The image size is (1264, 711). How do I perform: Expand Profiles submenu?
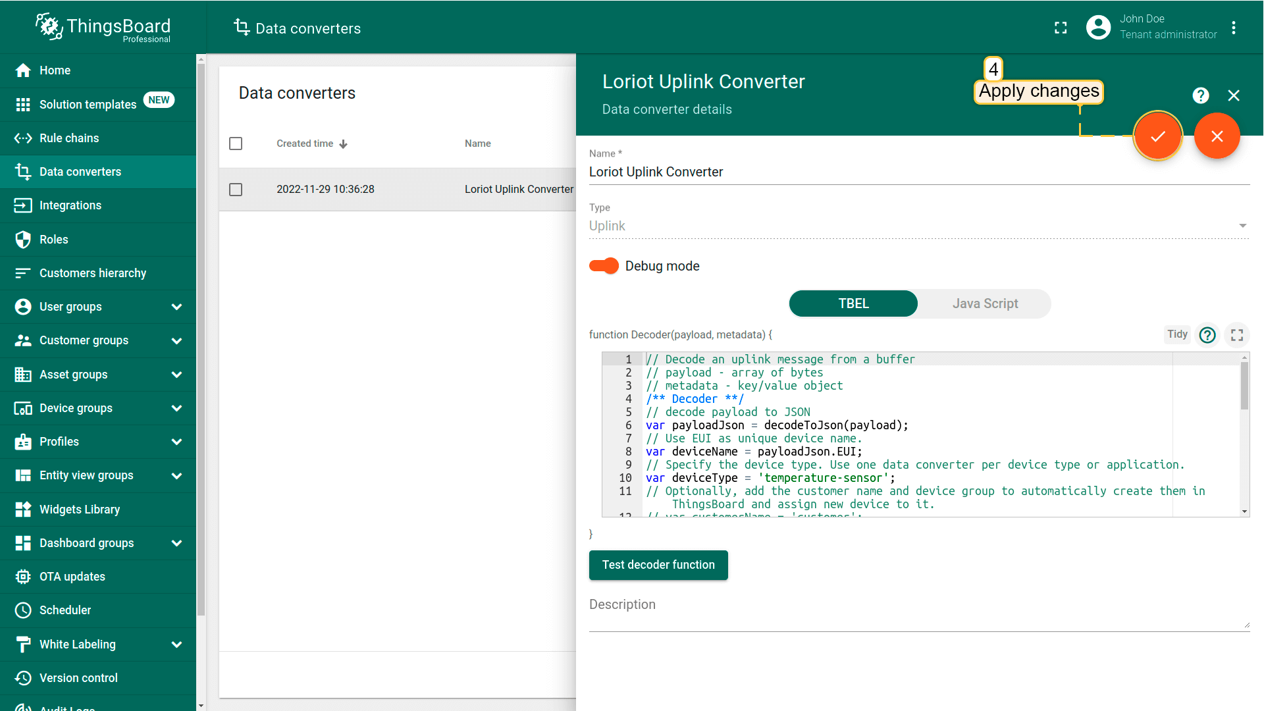coord(176,442)
